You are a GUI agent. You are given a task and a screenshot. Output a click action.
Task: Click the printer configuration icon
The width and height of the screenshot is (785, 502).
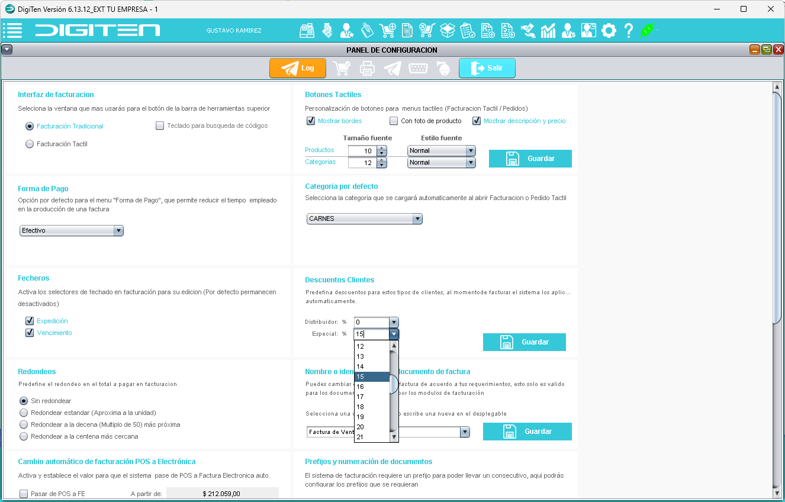(x=368, y=69)
